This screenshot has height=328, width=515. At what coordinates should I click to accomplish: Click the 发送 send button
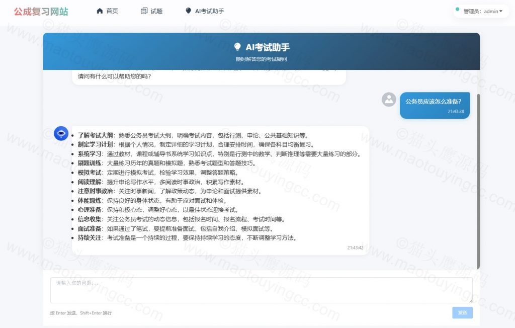tap(463, 312)
